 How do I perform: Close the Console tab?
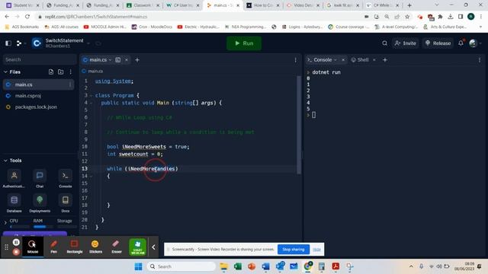click(x=343, y=59)
